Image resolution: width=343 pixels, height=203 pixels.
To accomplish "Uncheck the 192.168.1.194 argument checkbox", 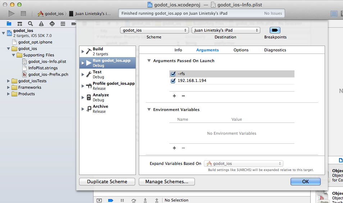I will (x=173, y=81).
